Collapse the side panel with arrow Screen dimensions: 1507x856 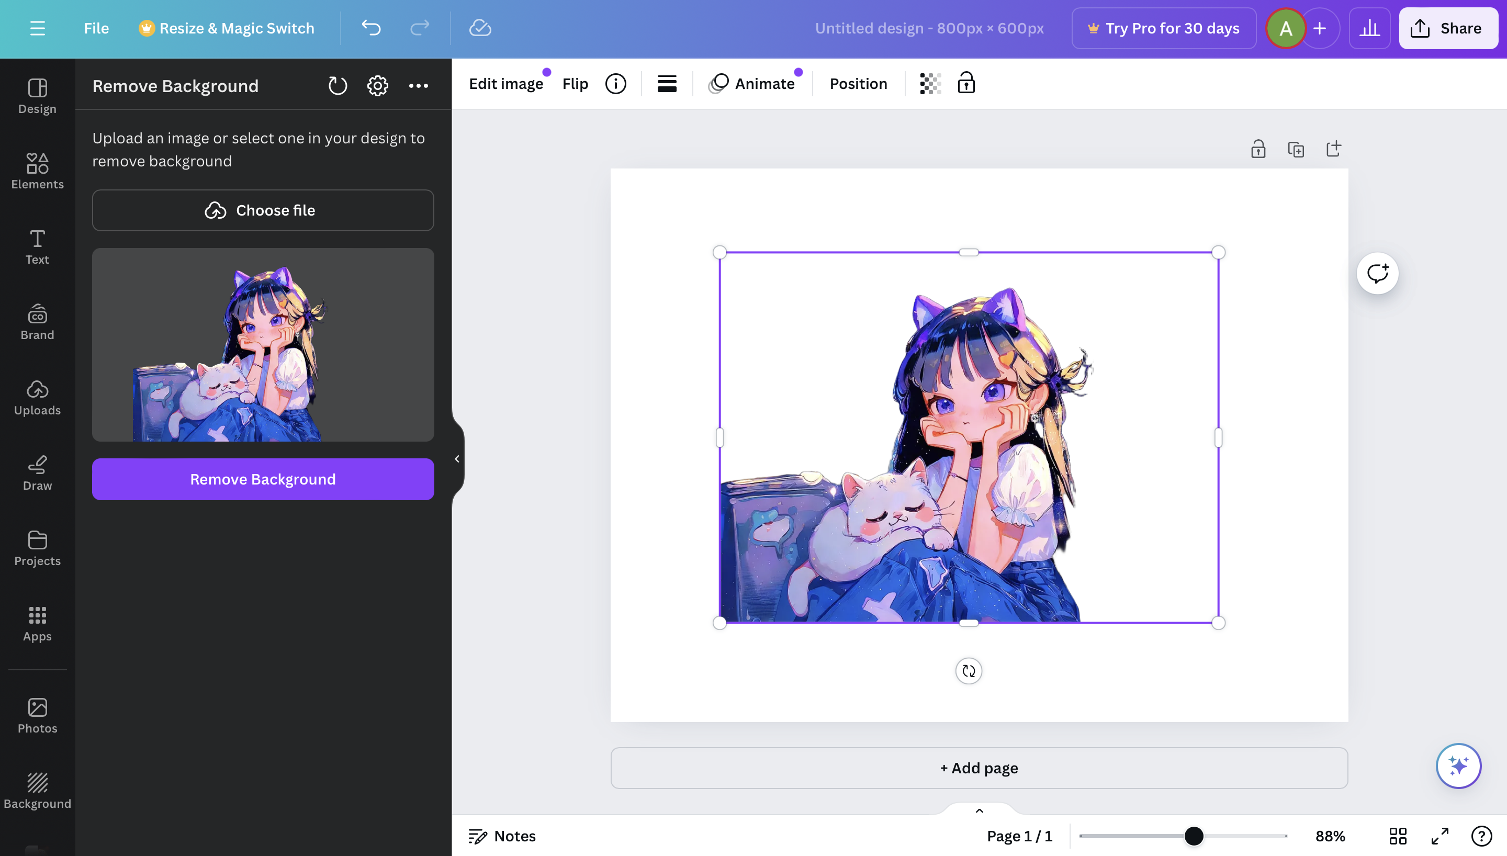(x=457, y=458)
